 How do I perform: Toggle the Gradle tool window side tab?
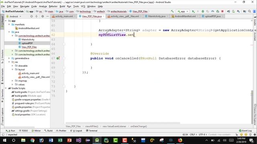(x=255, y=21)
